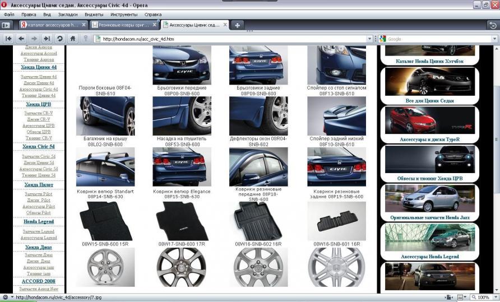Viewport: 500px width, 302px height.
Task: Click the page icon in address bar
Action: (x=98, y=39)
